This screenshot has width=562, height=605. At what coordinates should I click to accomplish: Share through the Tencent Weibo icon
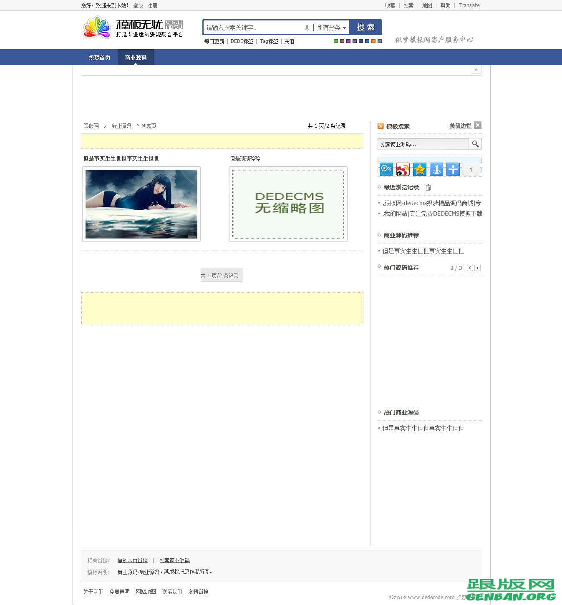point(386,169)
